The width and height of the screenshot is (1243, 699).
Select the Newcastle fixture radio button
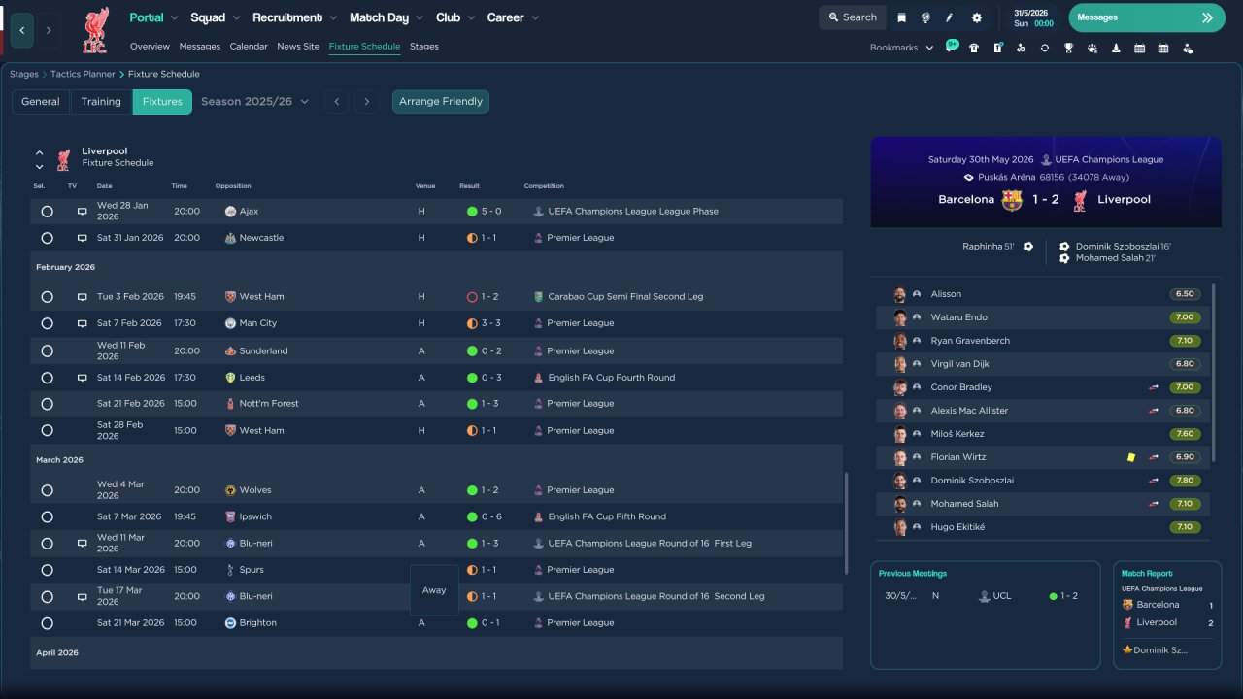tap(47, 238)
